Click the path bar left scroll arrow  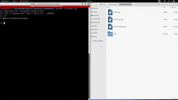click(98, 4)
